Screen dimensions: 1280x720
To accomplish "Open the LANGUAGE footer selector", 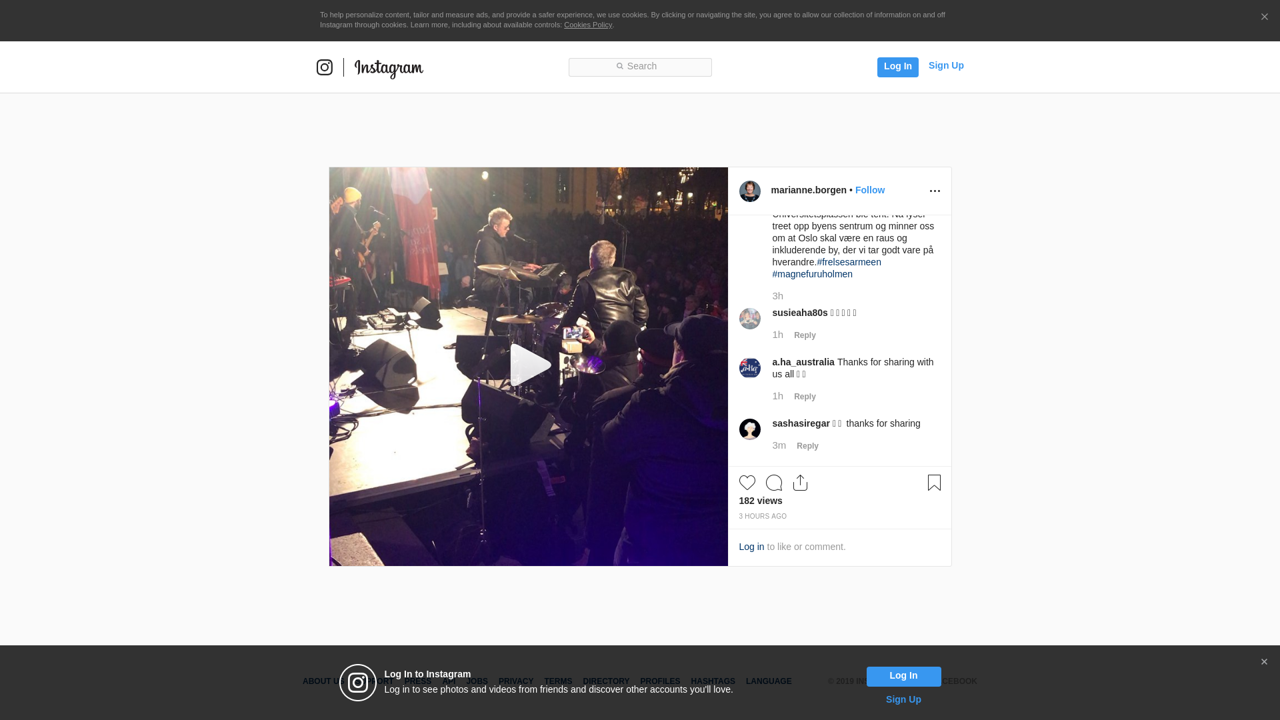I will coord(769,681).
